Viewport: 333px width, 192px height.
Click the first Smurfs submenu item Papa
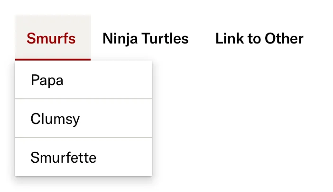coord(47,80)
